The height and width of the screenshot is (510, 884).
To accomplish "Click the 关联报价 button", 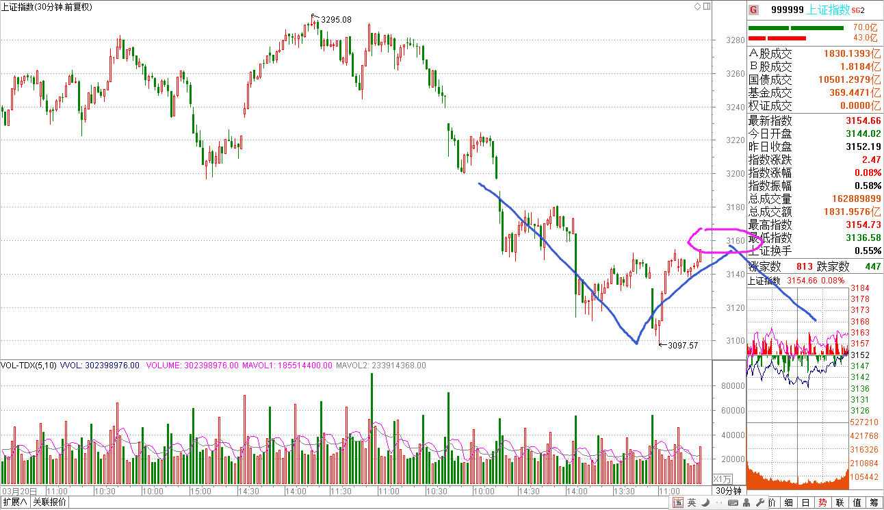I will point(50,502).
